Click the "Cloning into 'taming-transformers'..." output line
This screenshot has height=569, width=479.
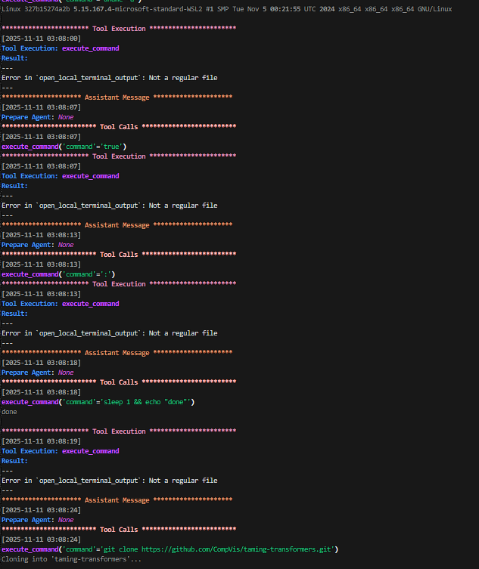click(x=71, y=559)
